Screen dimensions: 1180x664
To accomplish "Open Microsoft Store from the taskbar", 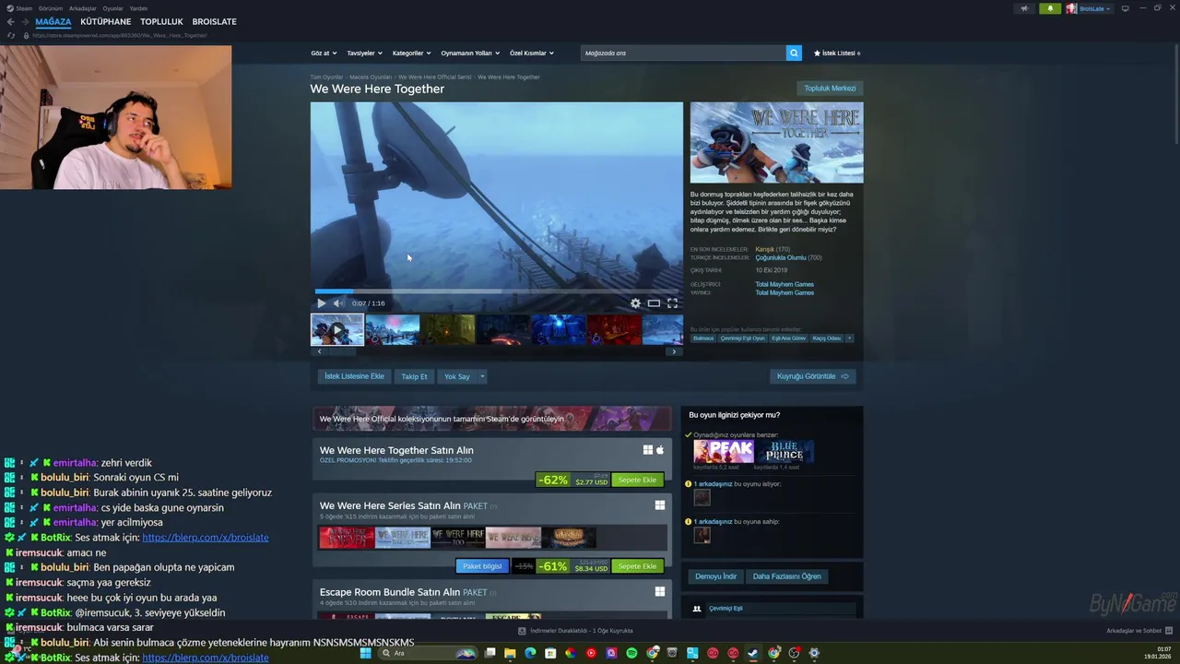I will [x=550, y=653].
